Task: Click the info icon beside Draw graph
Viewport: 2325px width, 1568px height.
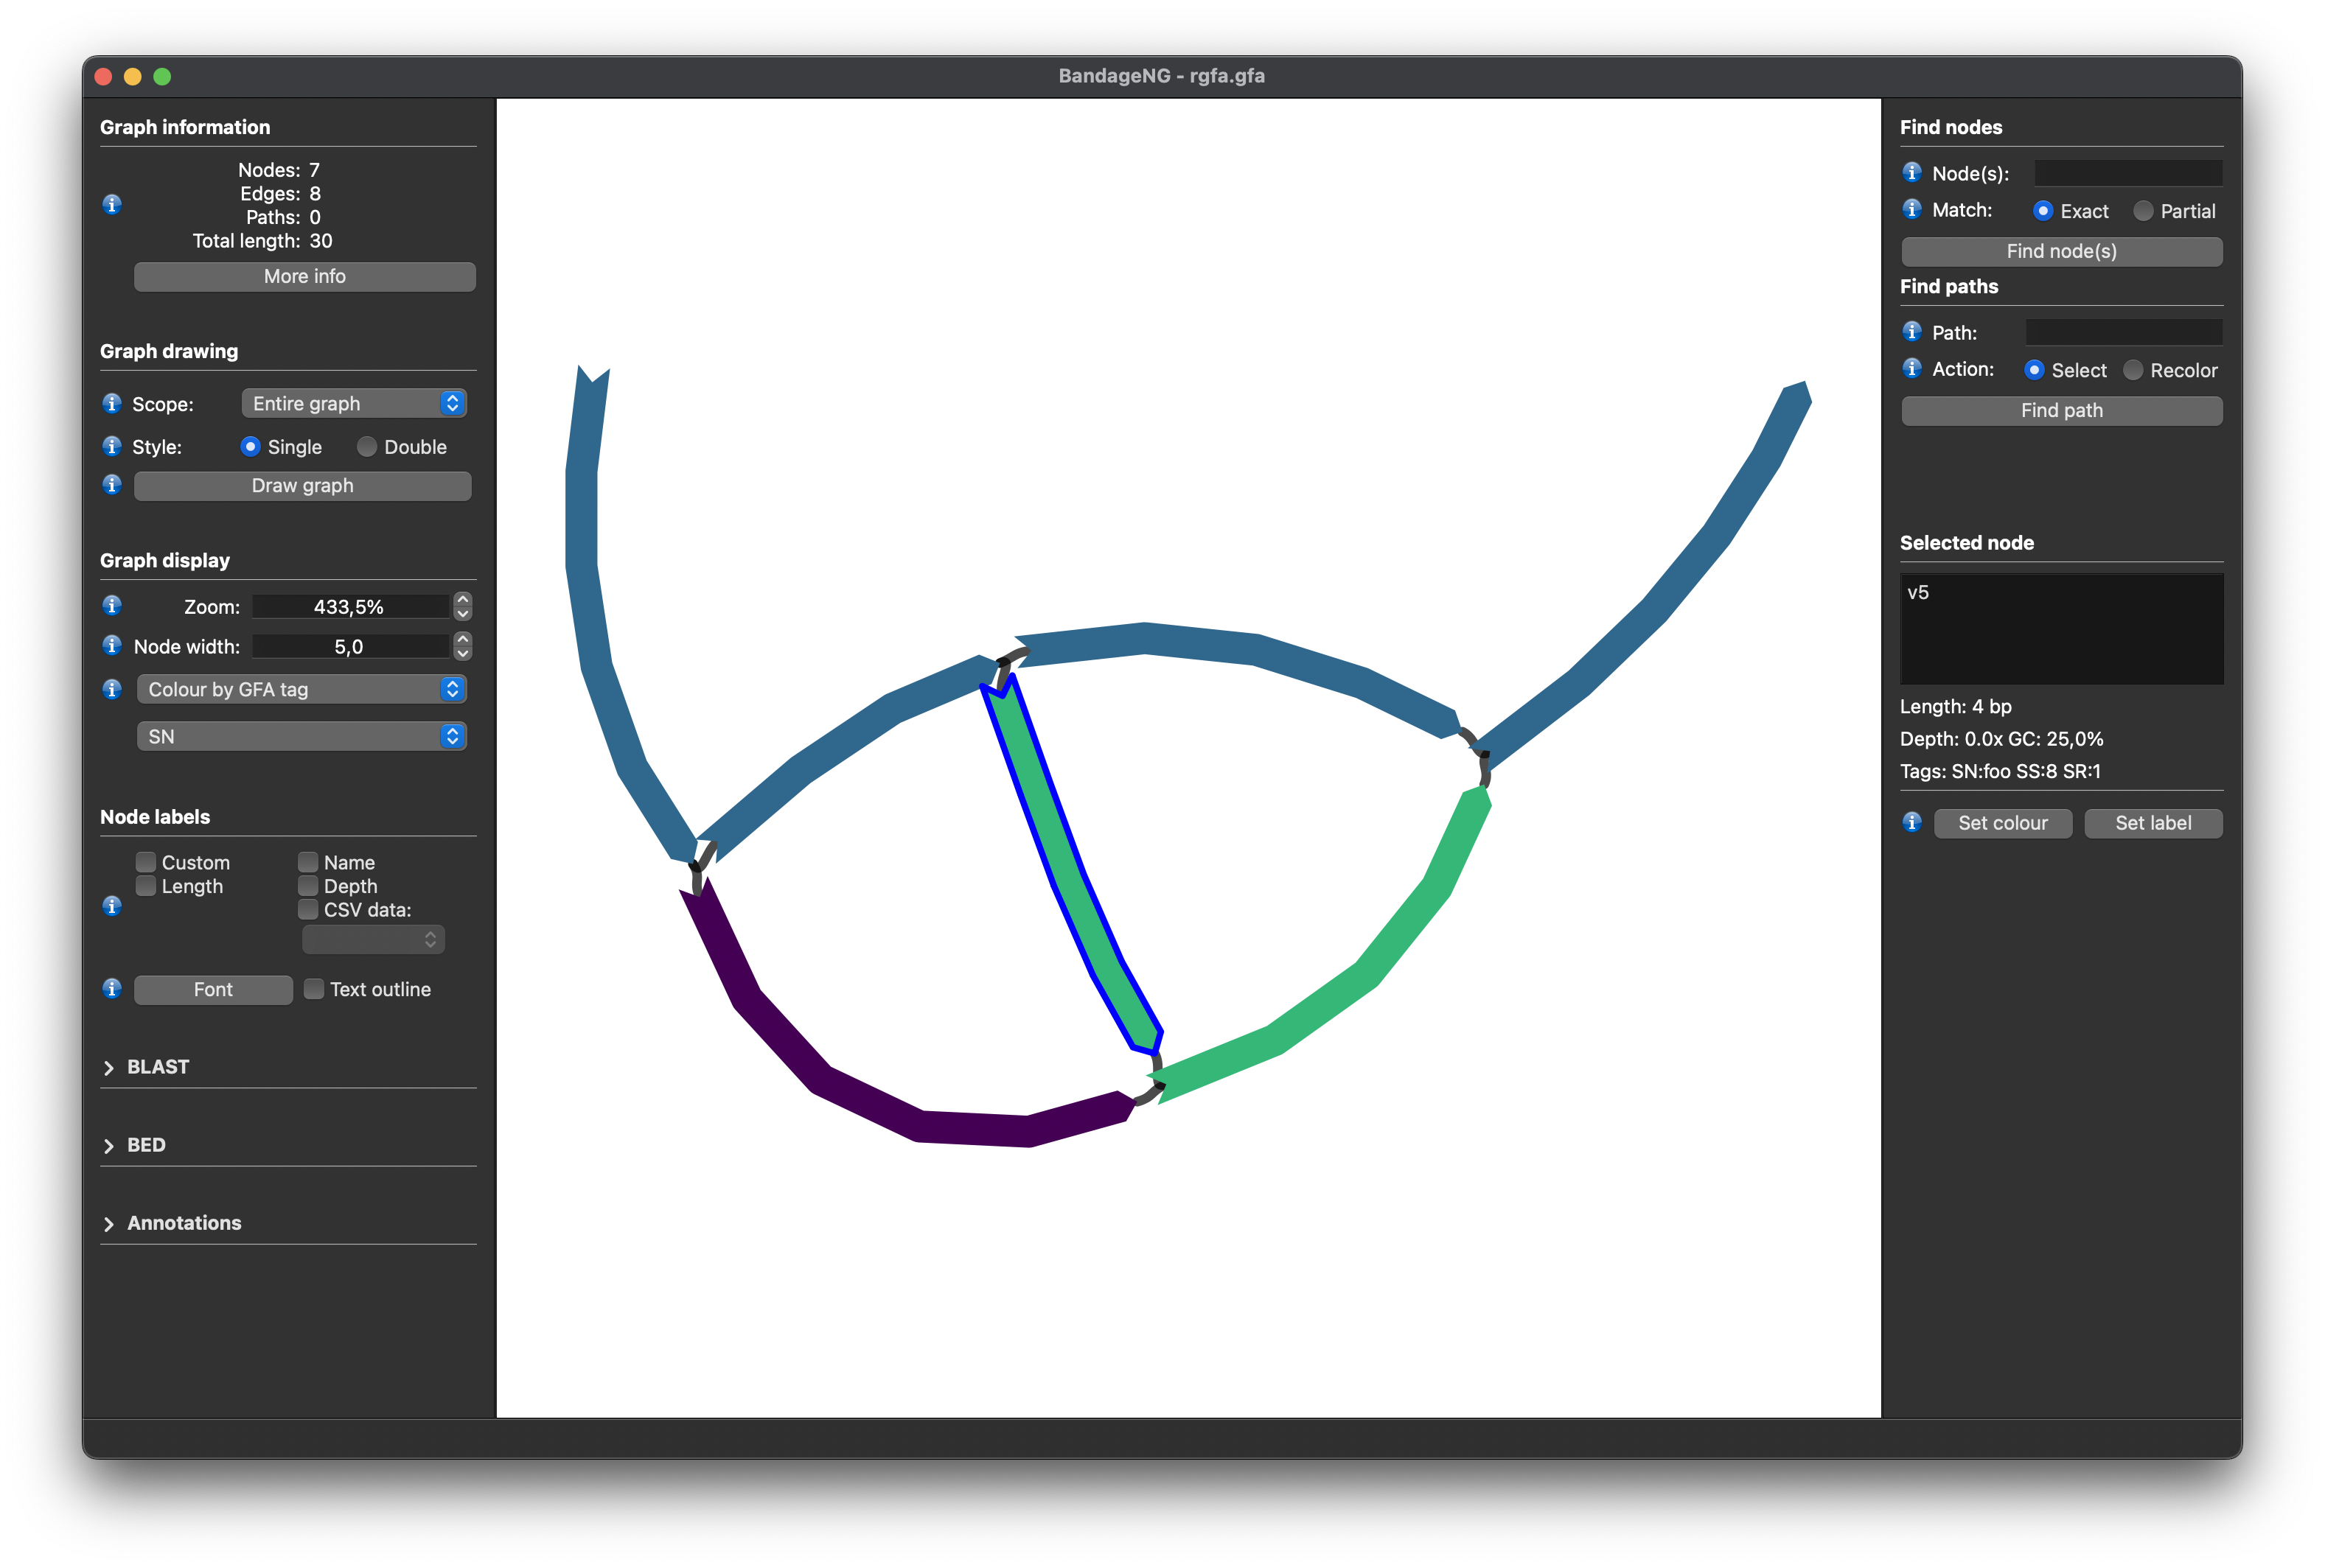Action: coord(112,485)
